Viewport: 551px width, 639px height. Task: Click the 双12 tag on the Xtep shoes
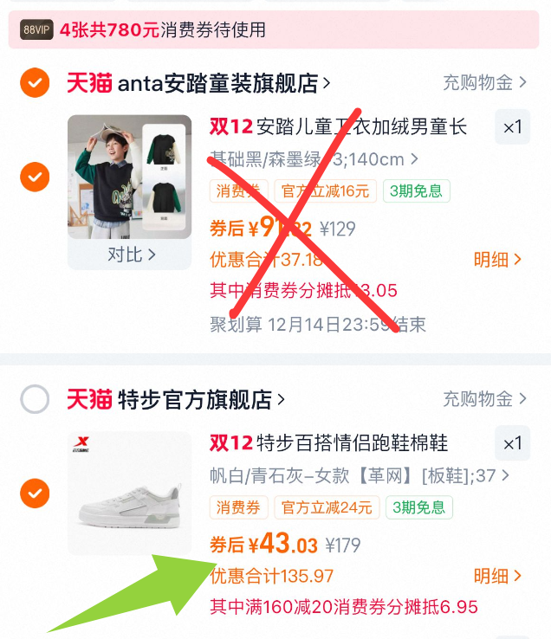click(x=231, y=443)
